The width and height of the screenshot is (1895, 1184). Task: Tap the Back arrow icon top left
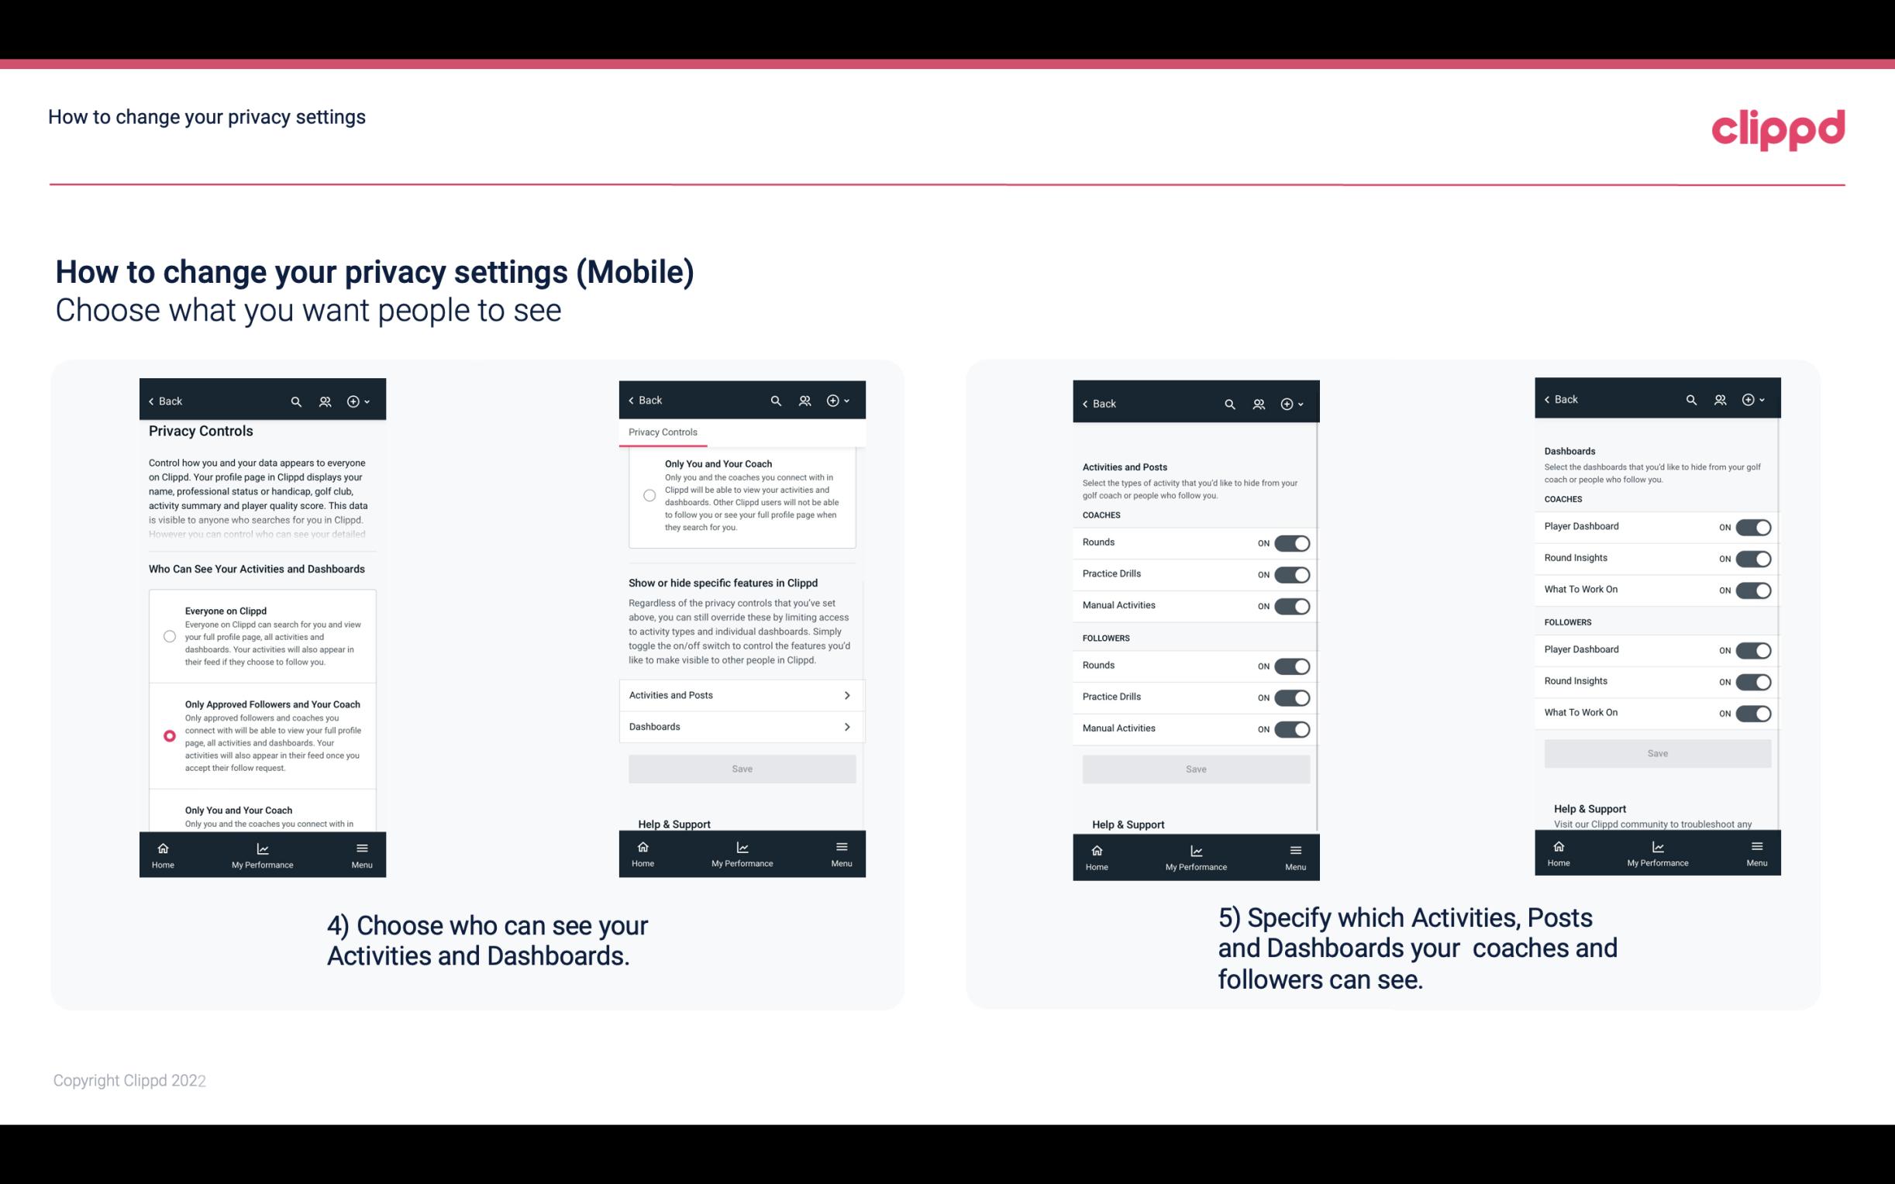point(153,400)
